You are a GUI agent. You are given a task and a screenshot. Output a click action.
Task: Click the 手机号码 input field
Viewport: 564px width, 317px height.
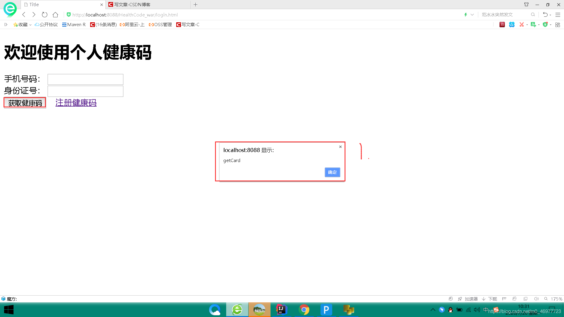click(x=85, y=79)
